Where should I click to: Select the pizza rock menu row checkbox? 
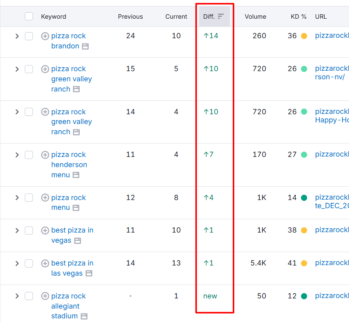29,198
